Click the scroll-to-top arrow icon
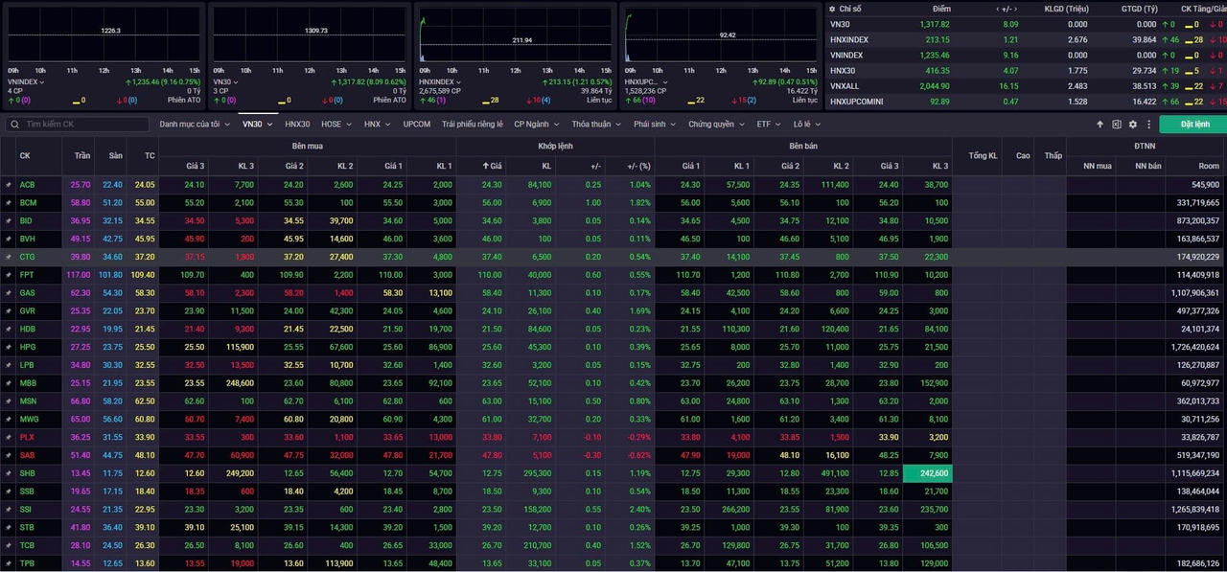The width and height of the screenshot is (1227, 572). click(1100, 125)
